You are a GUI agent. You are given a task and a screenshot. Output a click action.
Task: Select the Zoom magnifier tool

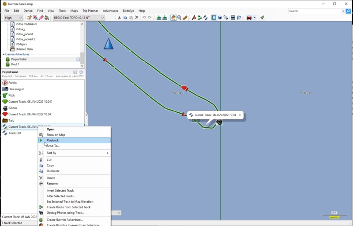(179, 18)
